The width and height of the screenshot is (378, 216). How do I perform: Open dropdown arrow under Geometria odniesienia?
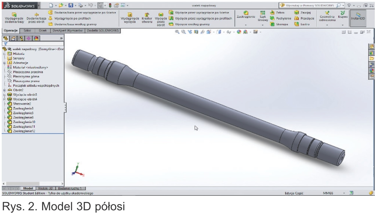[327, 25]
